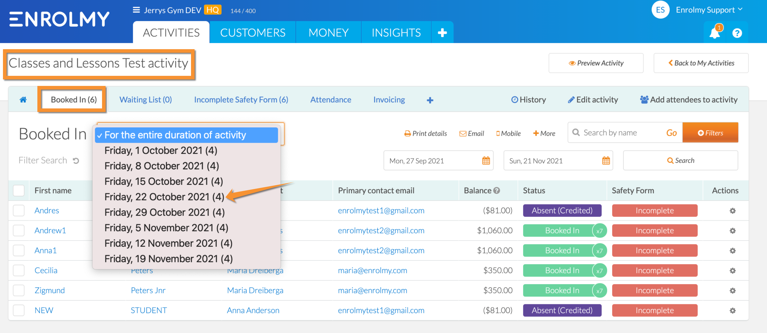This screenshot has width=767, height=333.
Task: Click the x7 badge on Anna1 row
Action: point(599,251)
